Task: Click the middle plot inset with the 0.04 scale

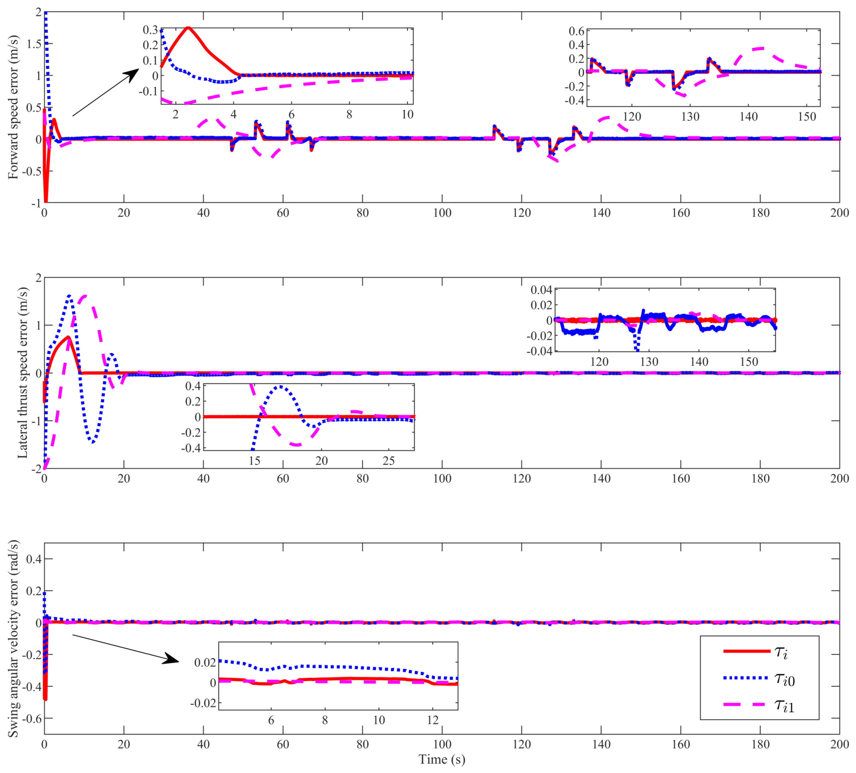Action: (665, 320)
